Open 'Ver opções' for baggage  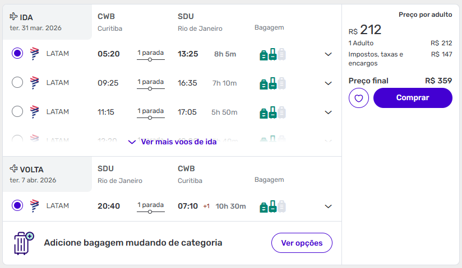pos(302,243)
